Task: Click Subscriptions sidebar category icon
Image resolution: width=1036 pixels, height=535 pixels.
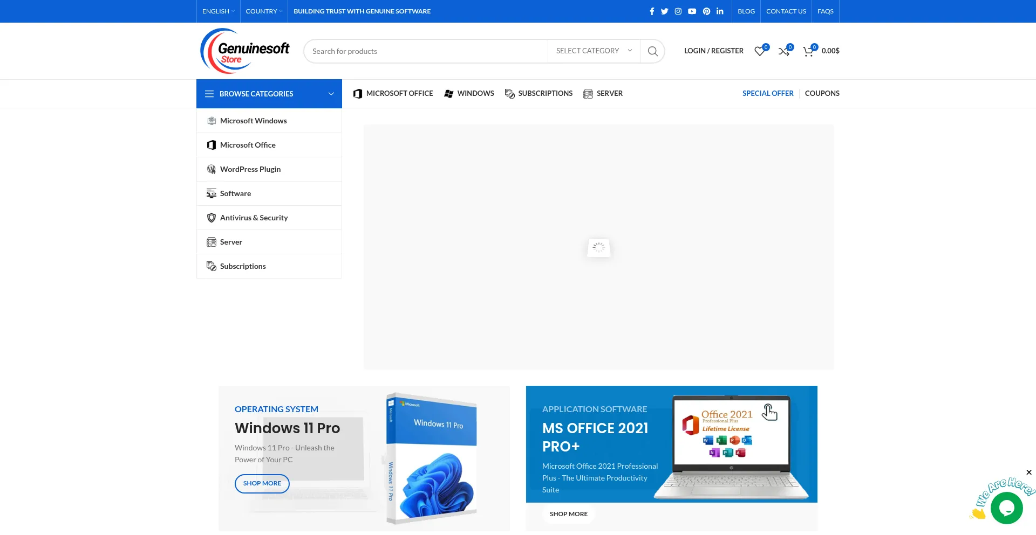Action: (212, 266)
